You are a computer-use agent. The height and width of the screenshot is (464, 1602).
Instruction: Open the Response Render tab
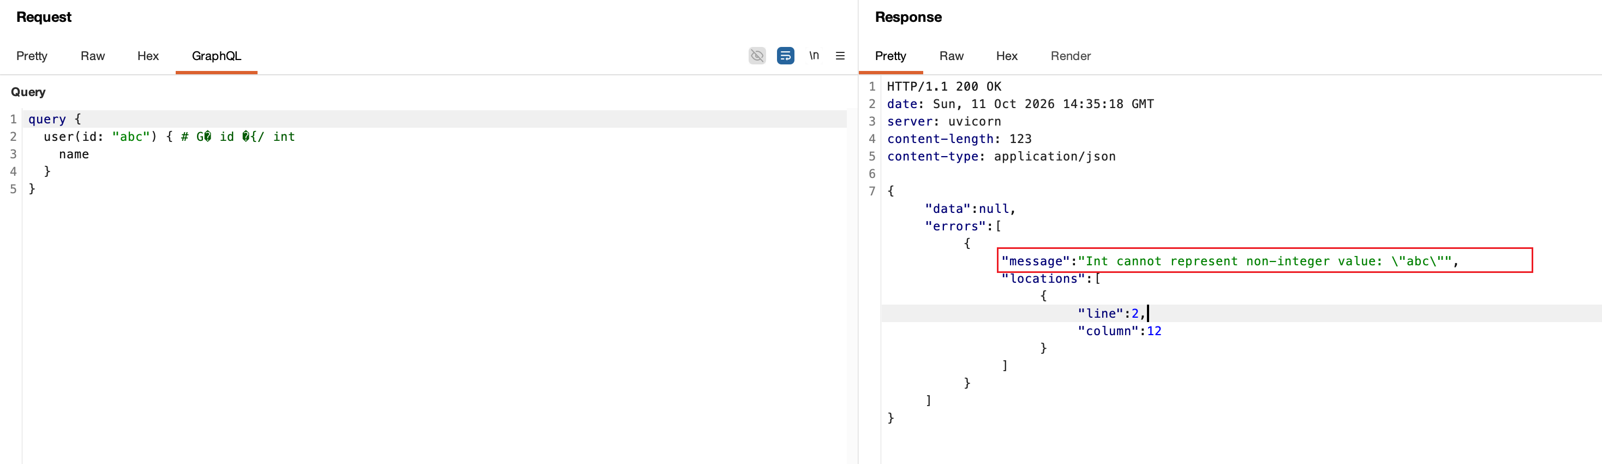point(1071,56)
